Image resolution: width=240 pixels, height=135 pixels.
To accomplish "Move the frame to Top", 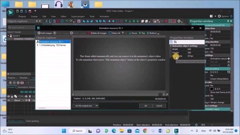I will coord(142,33).
